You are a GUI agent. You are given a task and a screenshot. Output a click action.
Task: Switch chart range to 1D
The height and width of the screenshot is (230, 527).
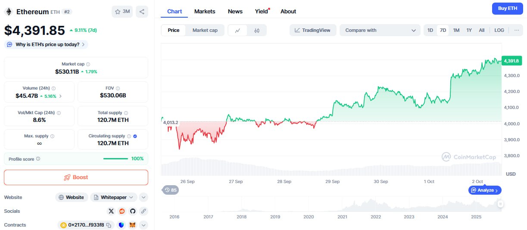[x=430, y=30]
